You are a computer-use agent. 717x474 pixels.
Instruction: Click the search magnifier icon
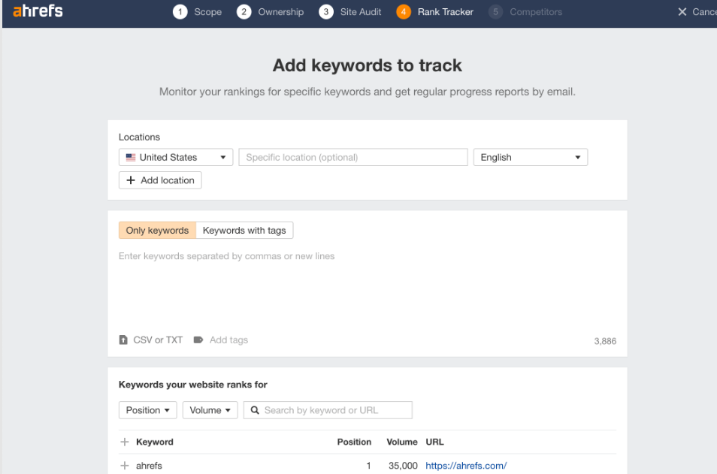click(253, 409)
